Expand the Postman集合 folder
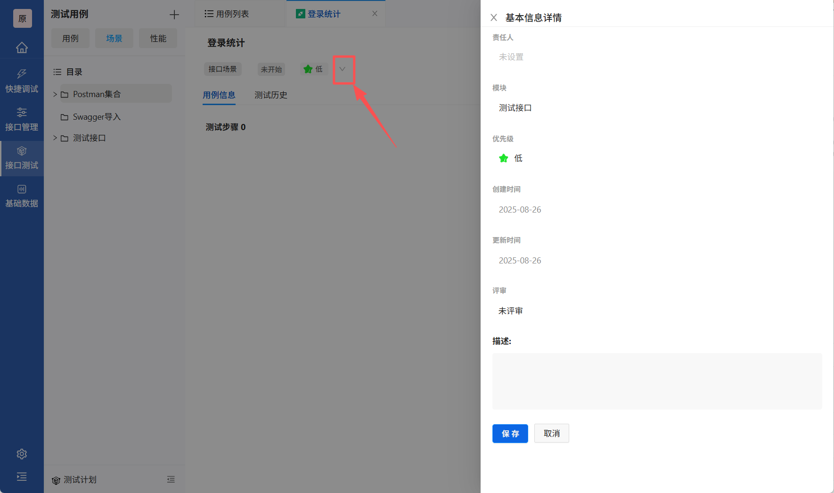Image resolution: width=834 pixels, height=493 pixels. tap(55, 94)
